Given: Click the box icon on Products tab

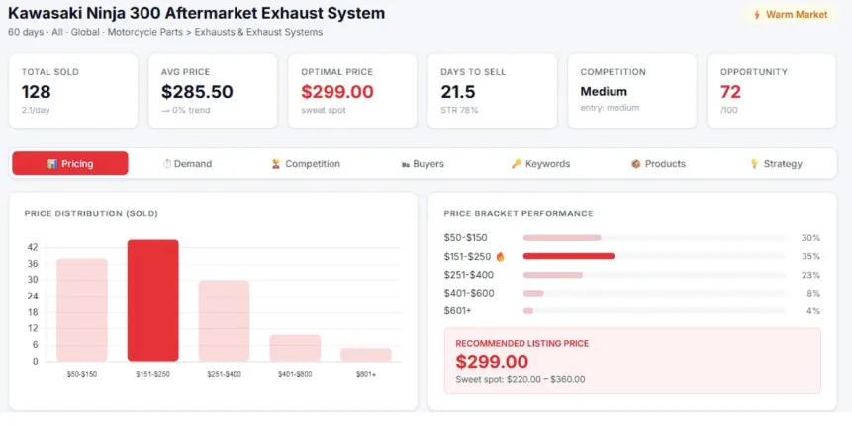Looking at the screenshot, I should pyautogui.click(x=635, y=164).
